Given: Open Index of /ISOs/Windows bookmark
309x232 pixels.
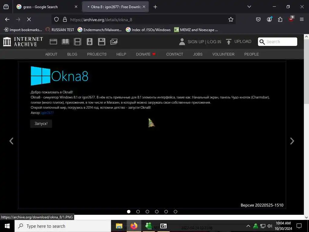Looking at the screenshot, I should click(x=148, y=30).
